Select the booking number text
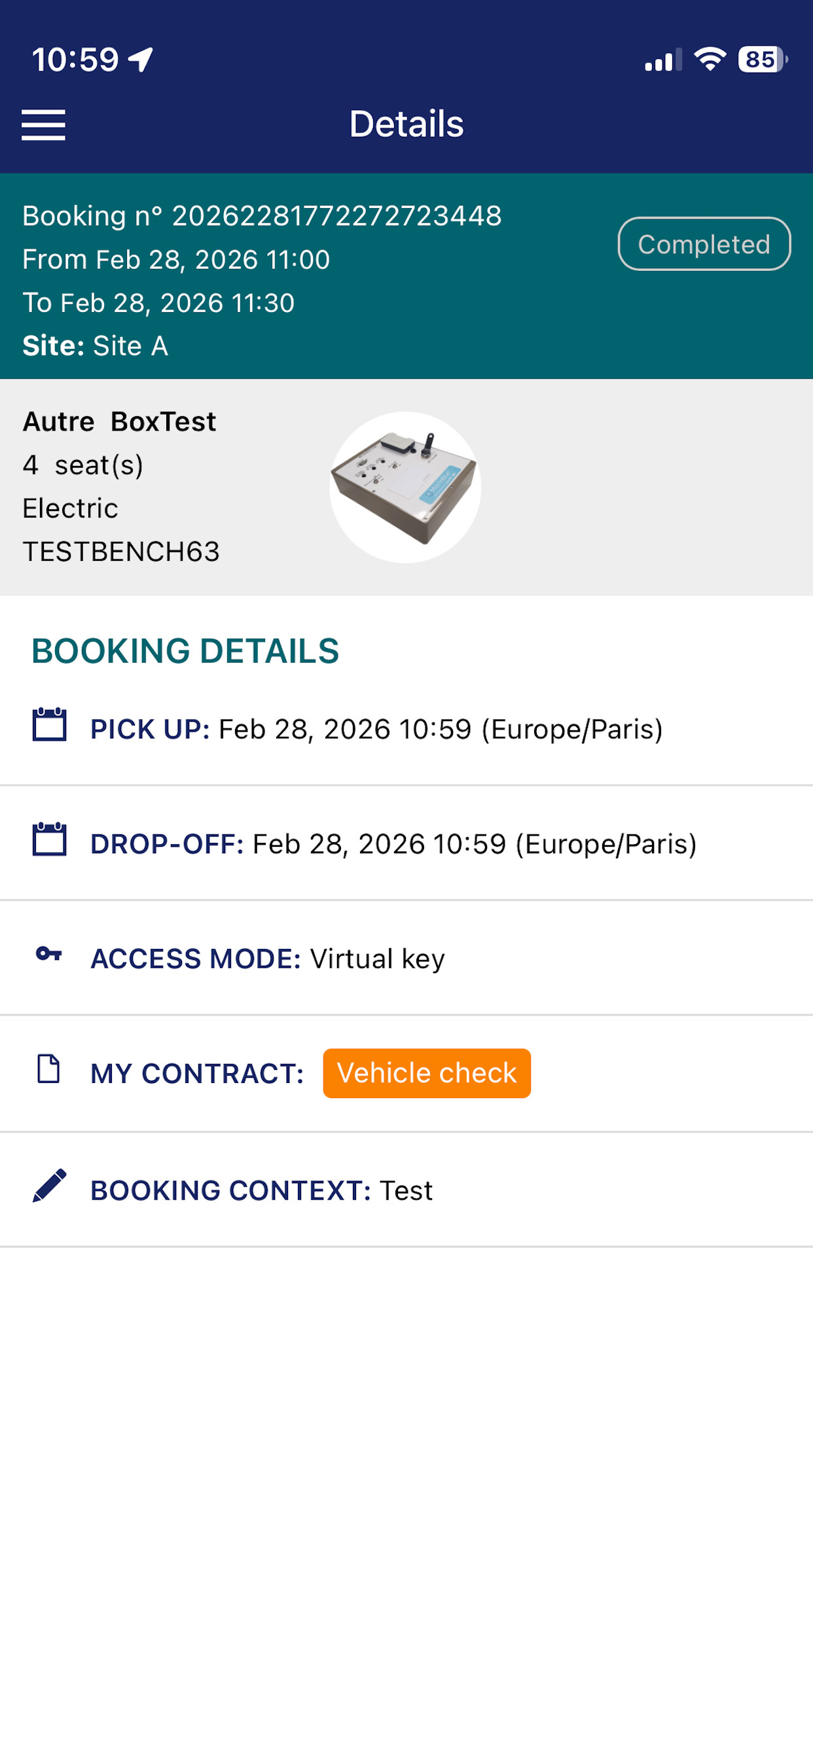Screen dimensions: 813x1759 (x=262, y=216)
